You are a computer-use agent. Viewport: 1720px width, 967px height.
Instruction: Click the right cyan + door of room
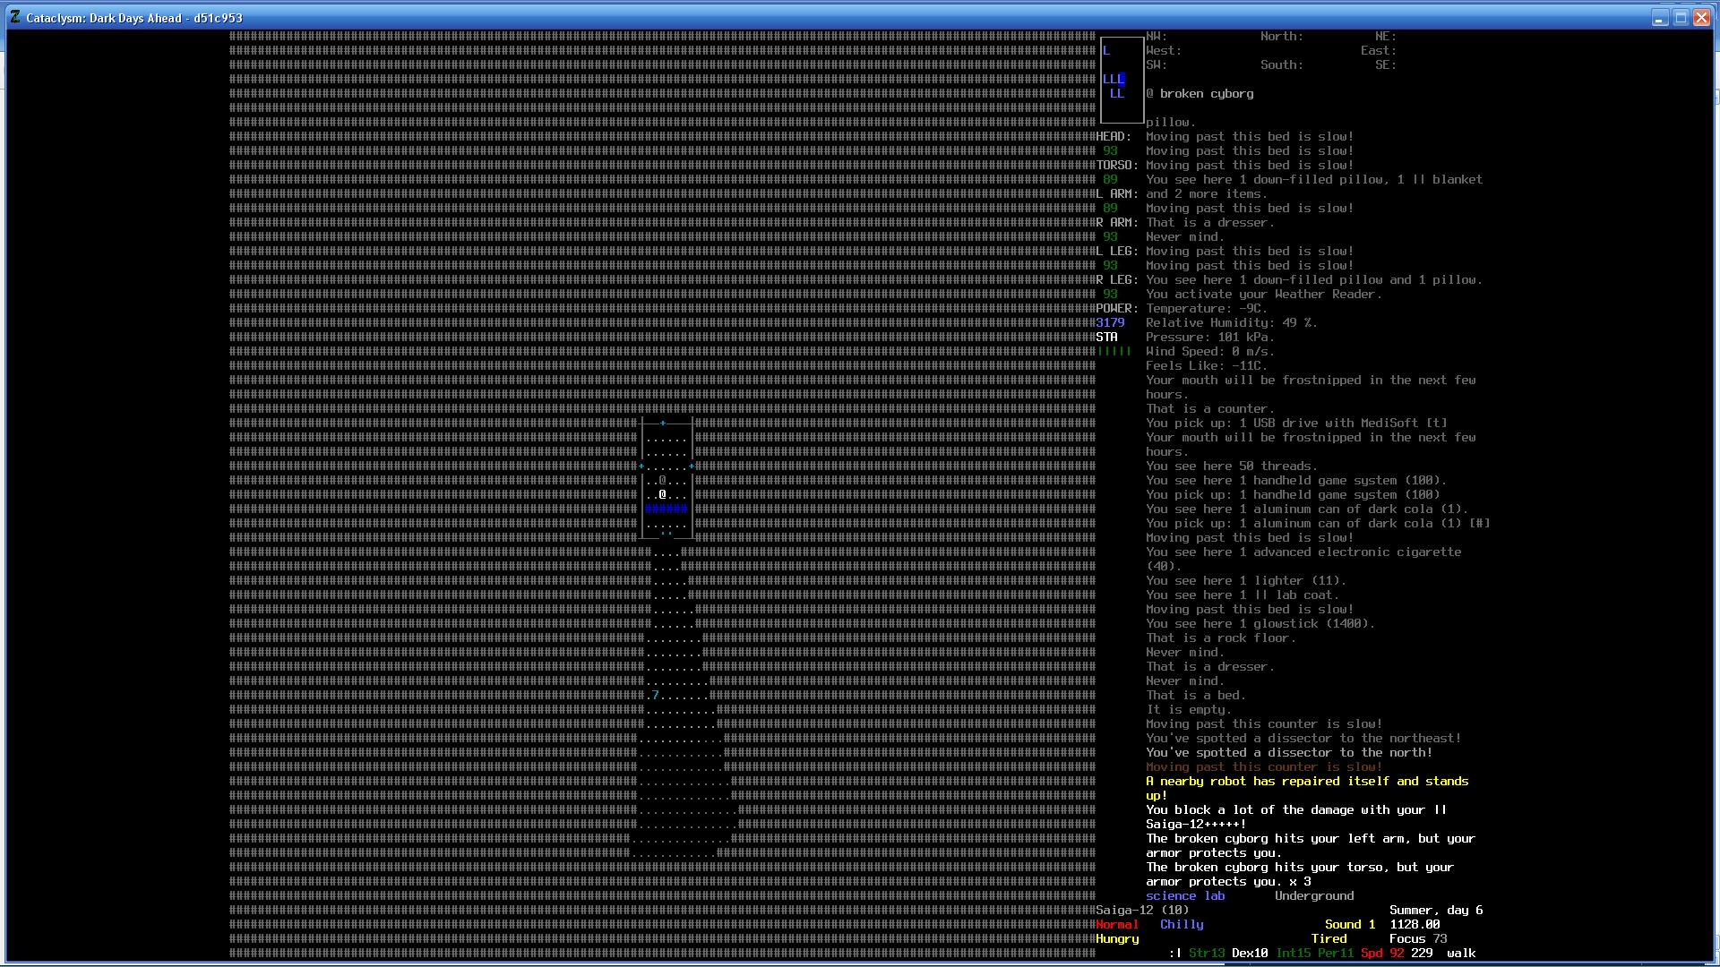point(692,466)
